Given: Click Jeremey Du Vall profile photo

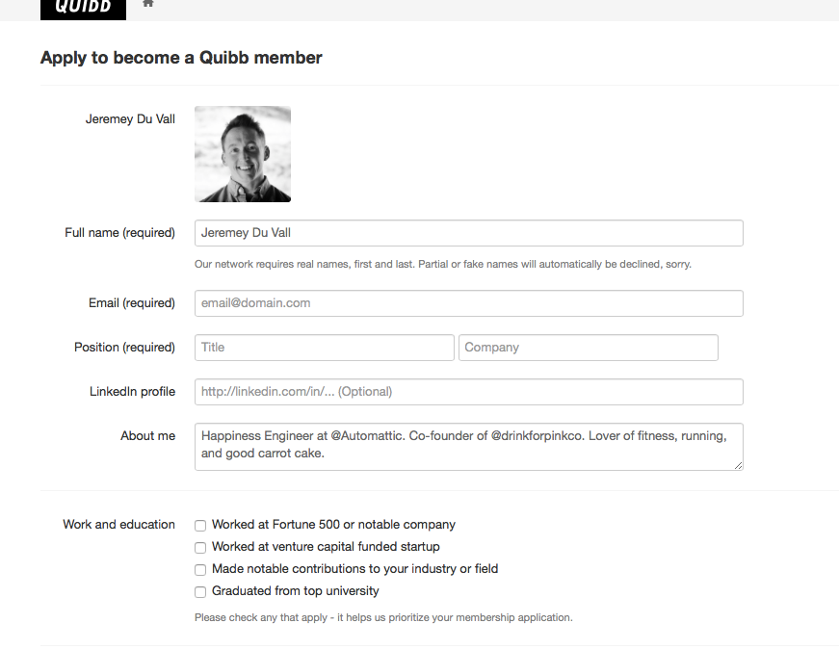Looking at the screenshot, I should [x=243, y=154].
